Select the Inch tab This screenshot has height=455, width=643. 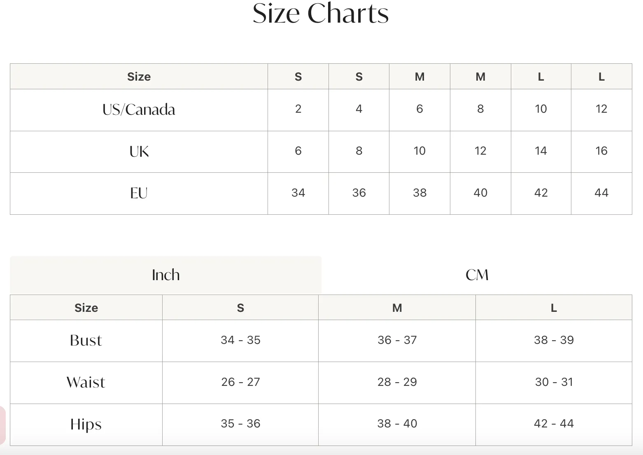click(165, 275)
